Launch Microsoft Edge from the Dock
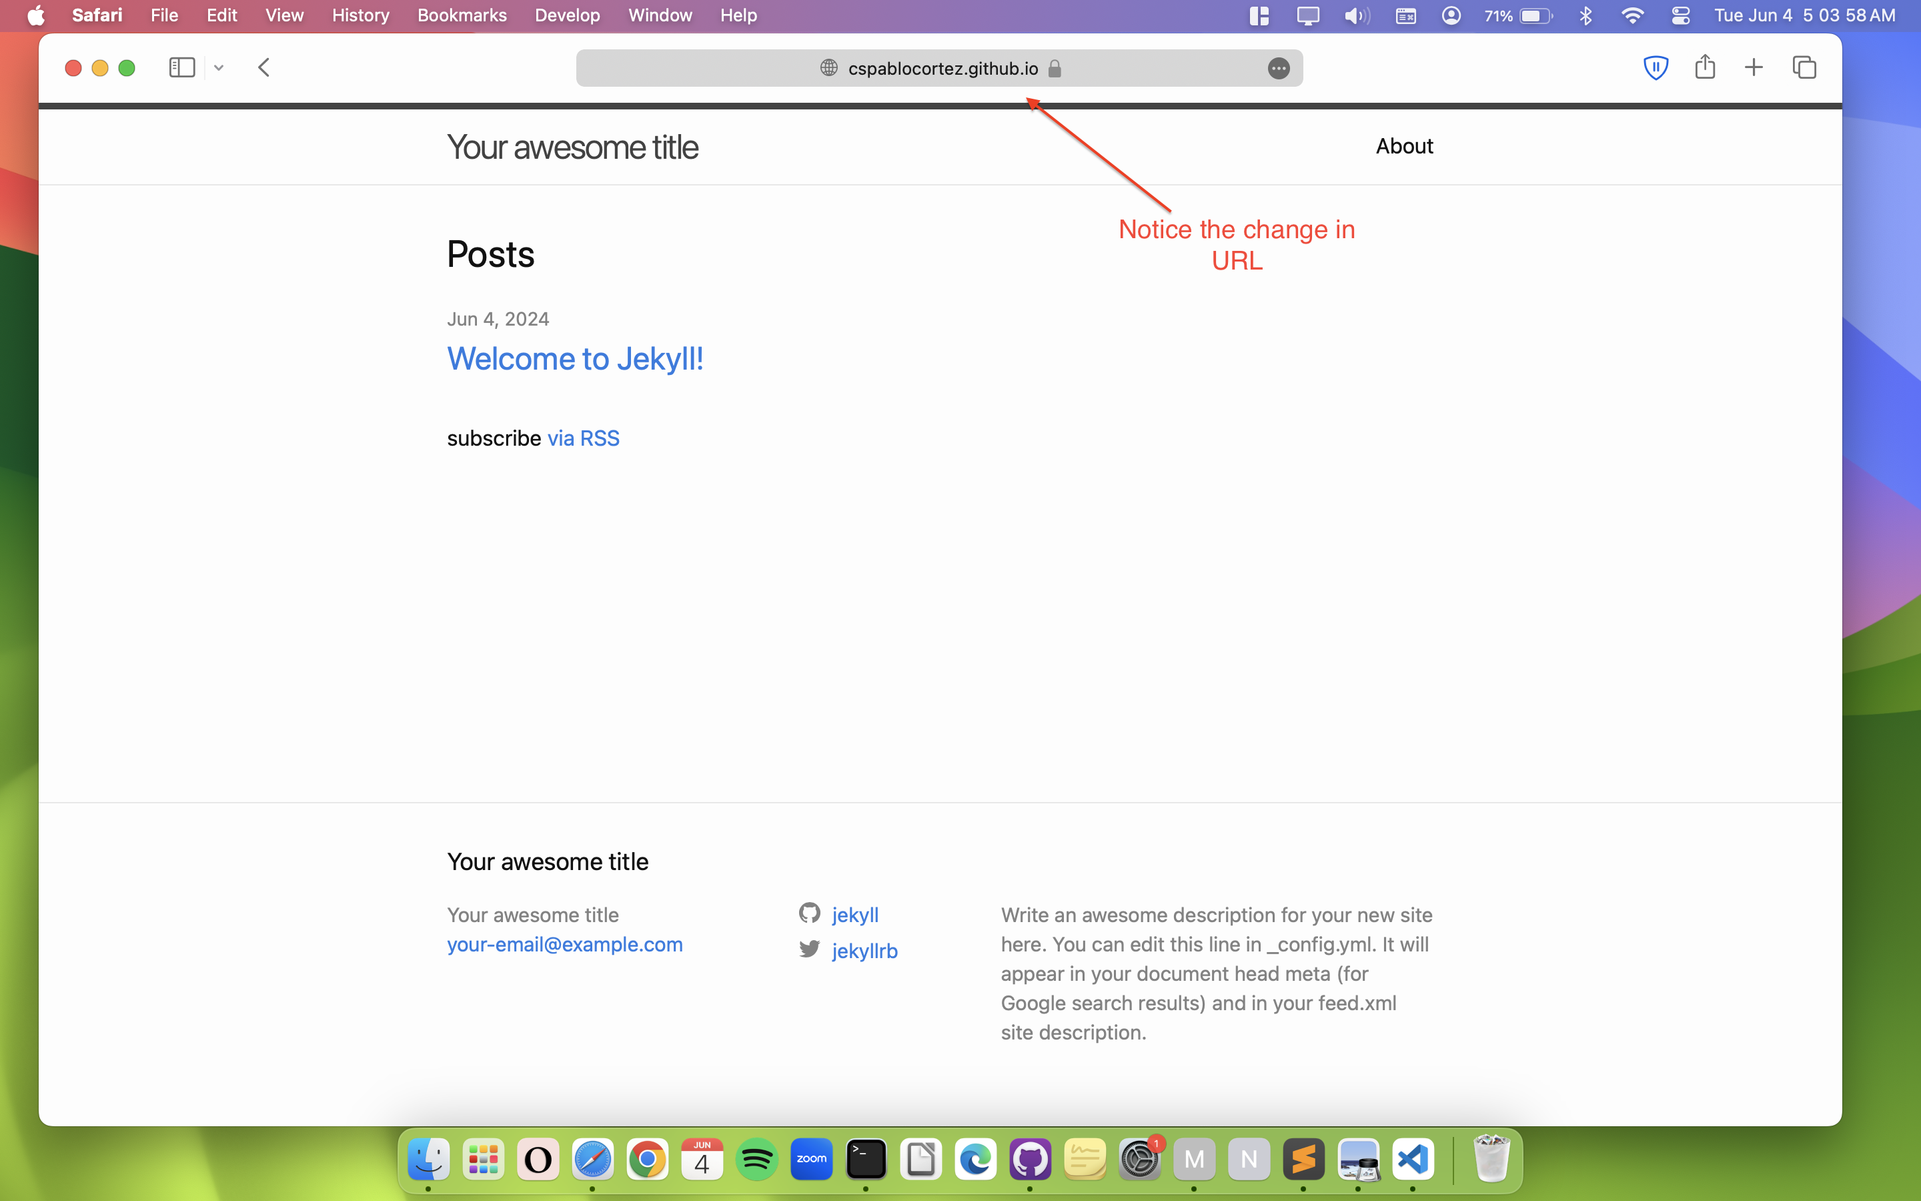Viewport: 1921px width, 1201px height. coord(976,1159)
